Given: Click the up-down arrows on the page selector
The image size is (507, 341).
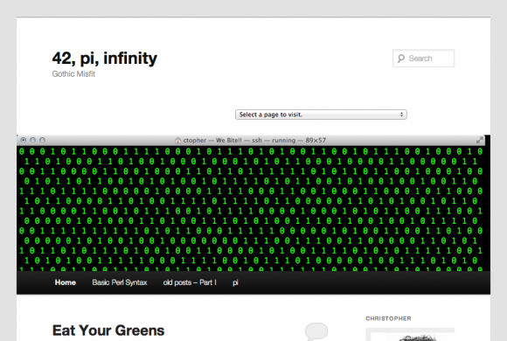Looking at the screenshot, I should 401,115.
